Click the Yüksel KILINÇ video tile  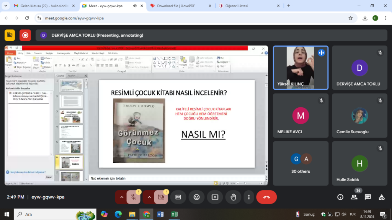(x=301, y=68)
